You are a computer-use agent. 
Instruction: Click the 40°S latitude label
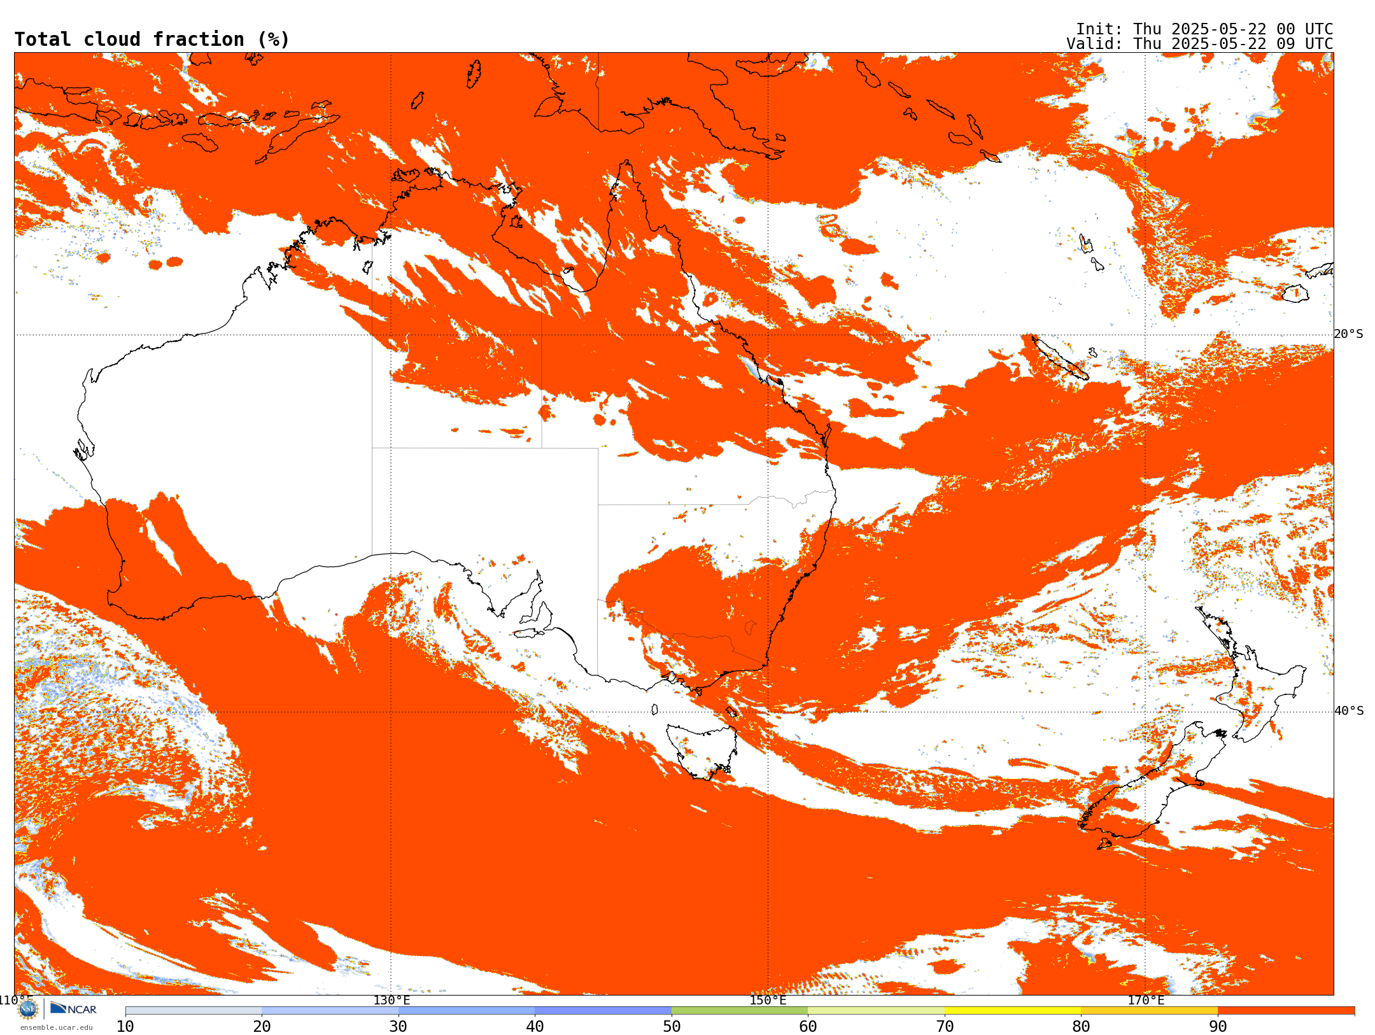(x=1349, y=711)
